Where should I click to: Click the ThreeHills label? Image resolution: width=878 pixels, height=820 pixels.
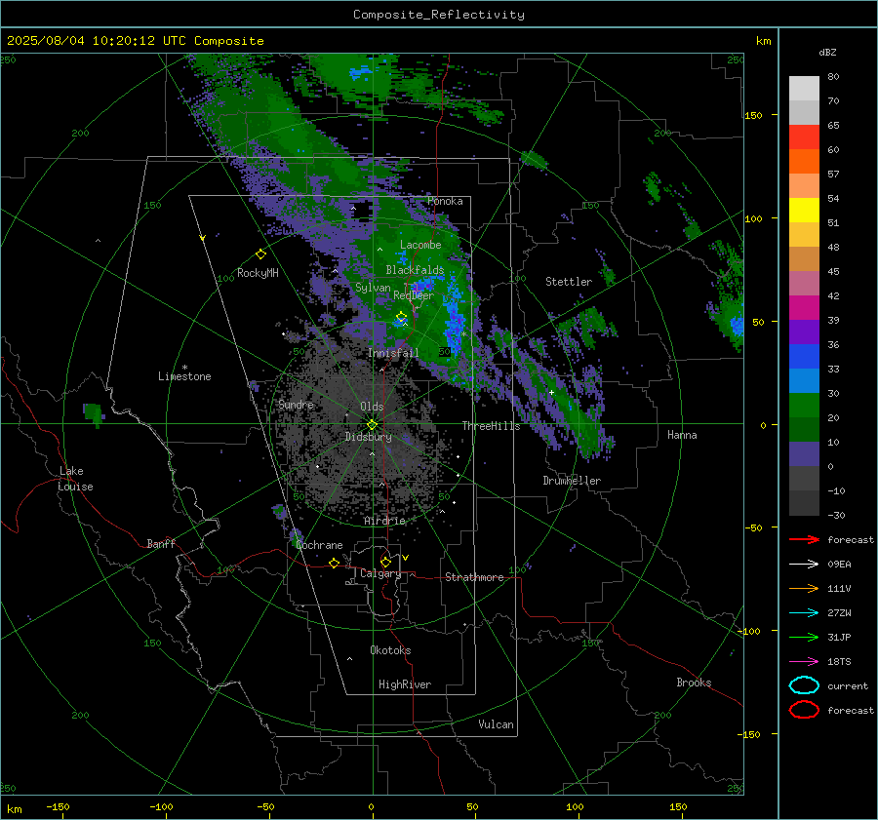coord(491,426)
